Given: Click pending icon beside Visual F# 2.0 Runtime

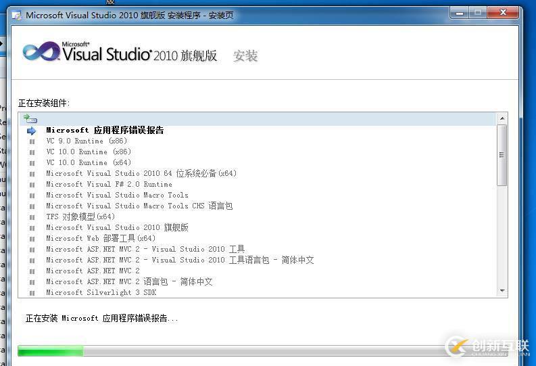Looking at the screenshot, I should [32, 185].
